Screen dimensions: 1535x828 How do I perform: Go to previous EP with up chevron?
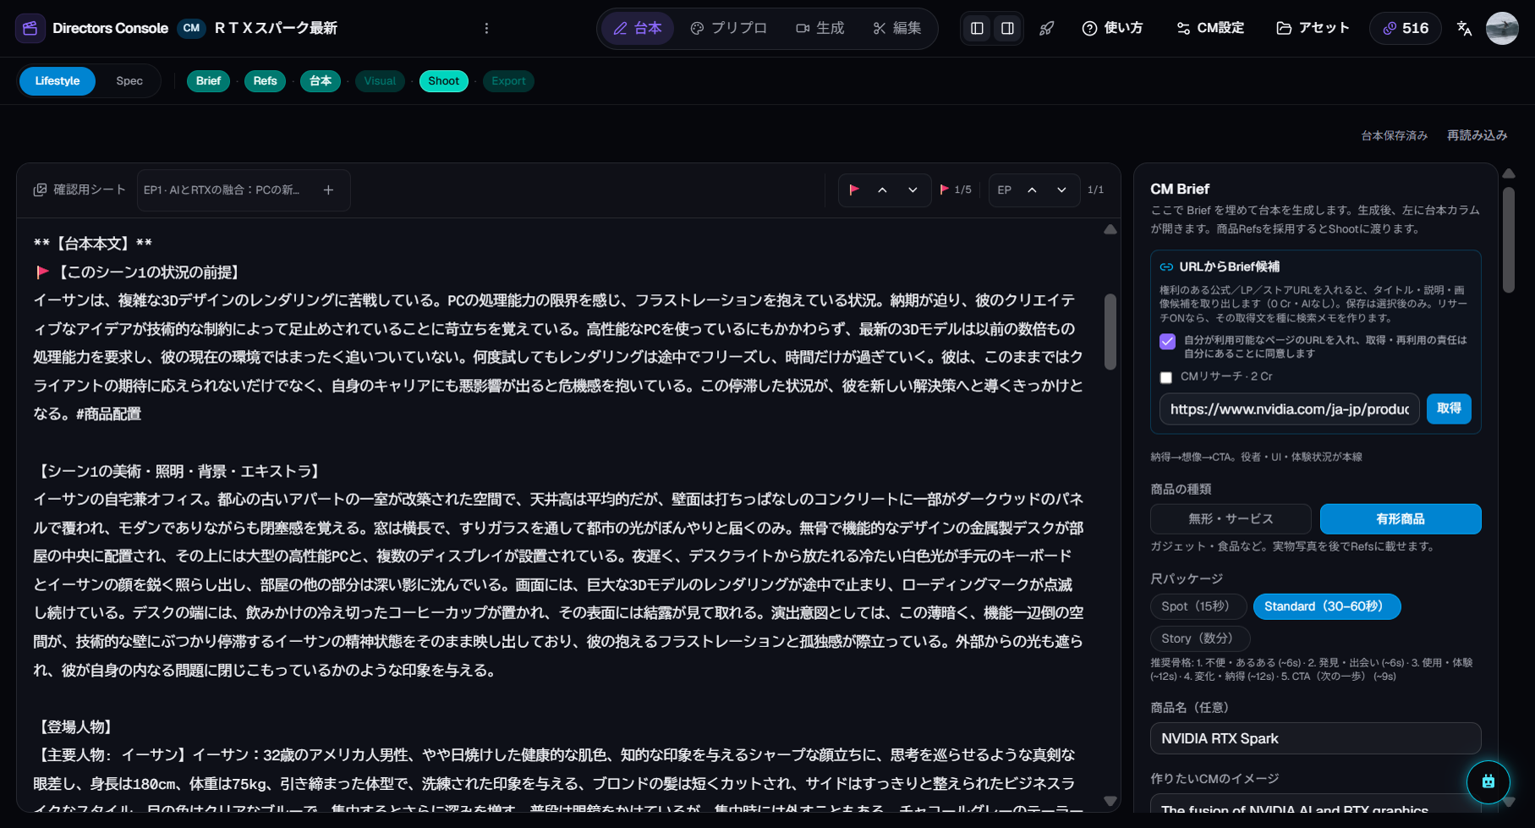pyautogui.click(x=1032, y=189)
